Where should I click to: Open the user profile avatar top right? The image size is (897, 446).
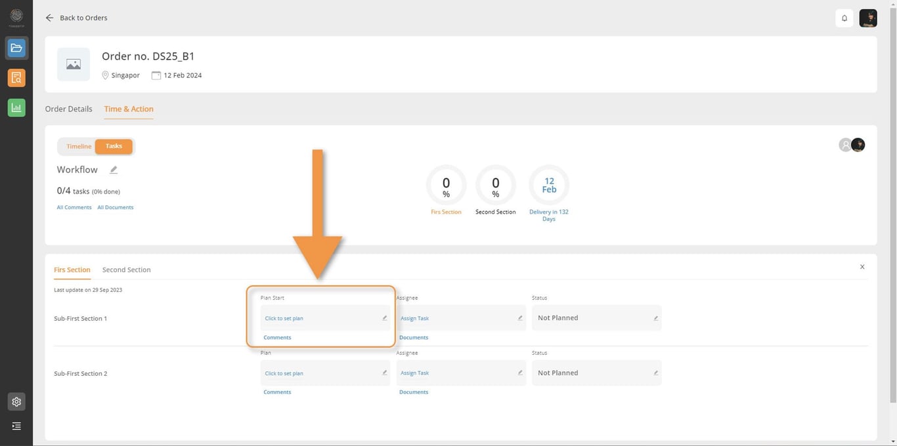pos(868,18)
